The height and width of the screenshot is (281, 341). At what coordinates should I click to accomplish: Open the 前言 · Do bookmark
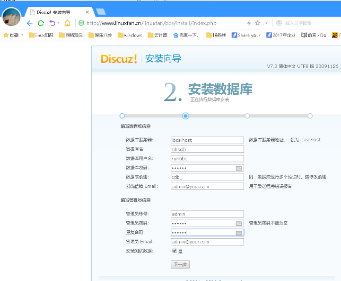314,35
